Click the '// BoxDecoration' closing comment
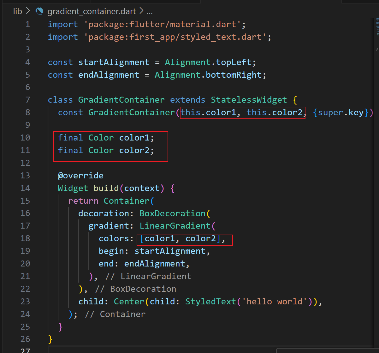The height and width of the screenshot is (353, 379). 136,289
